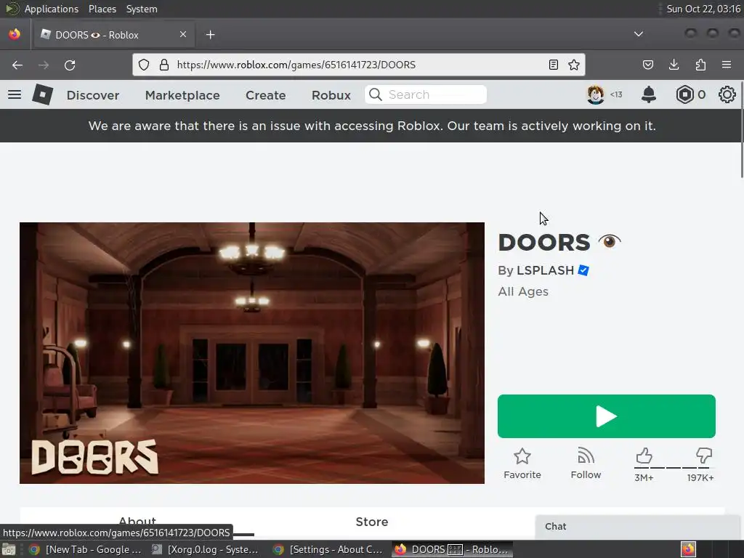Image resolution: width=744 pixels, height=558 pixels.
Task: Click the like ratio vote bar
Action: tap(674, 468)
